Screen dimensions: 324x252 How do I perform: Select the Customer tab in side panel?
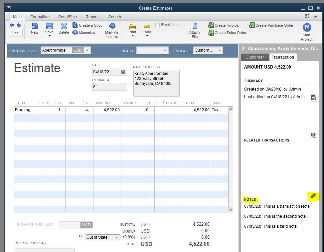pos(254,57)
